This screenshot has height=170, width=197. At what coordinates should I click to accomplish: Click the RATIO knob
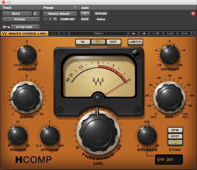tap(26, 98)
